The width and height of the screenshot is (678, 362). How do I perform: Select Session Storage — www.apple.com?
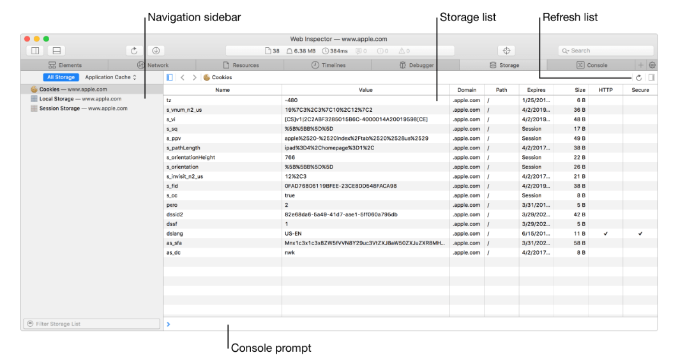coord(92,108)
